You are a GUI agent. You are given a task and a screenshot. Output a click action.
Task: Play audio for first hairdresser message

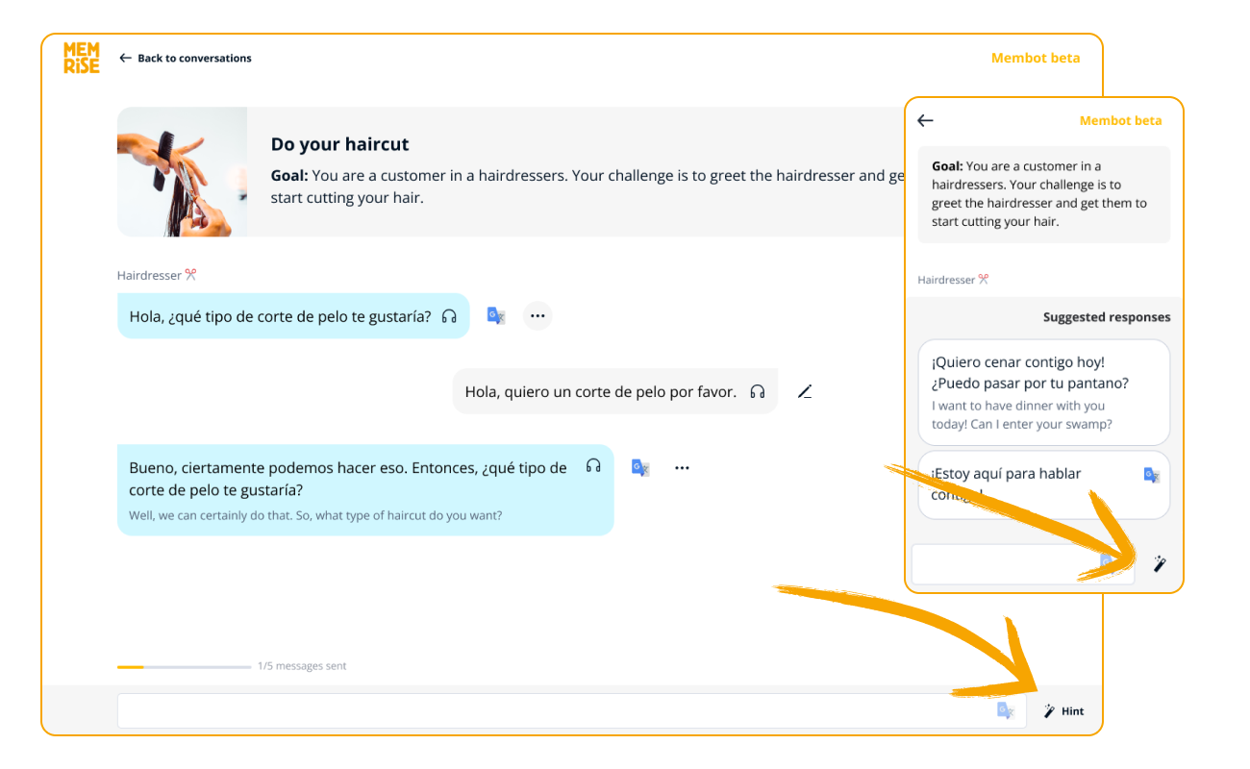pyautogui.click(x=449, y=316)
